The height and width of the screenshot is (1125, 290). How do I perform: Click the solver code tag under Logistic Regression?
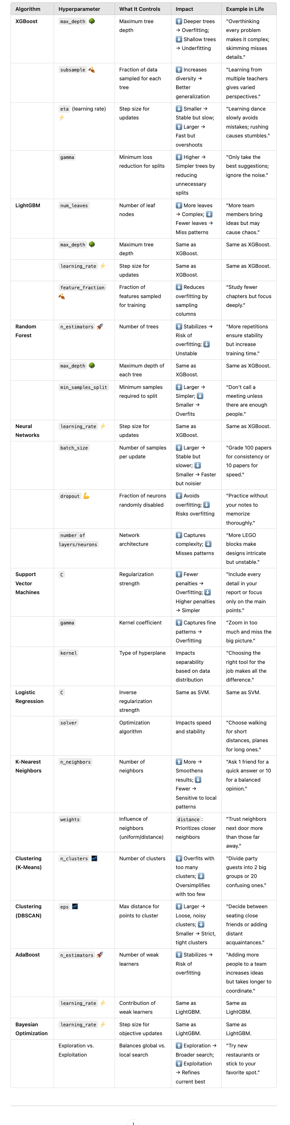pos(68,723)
